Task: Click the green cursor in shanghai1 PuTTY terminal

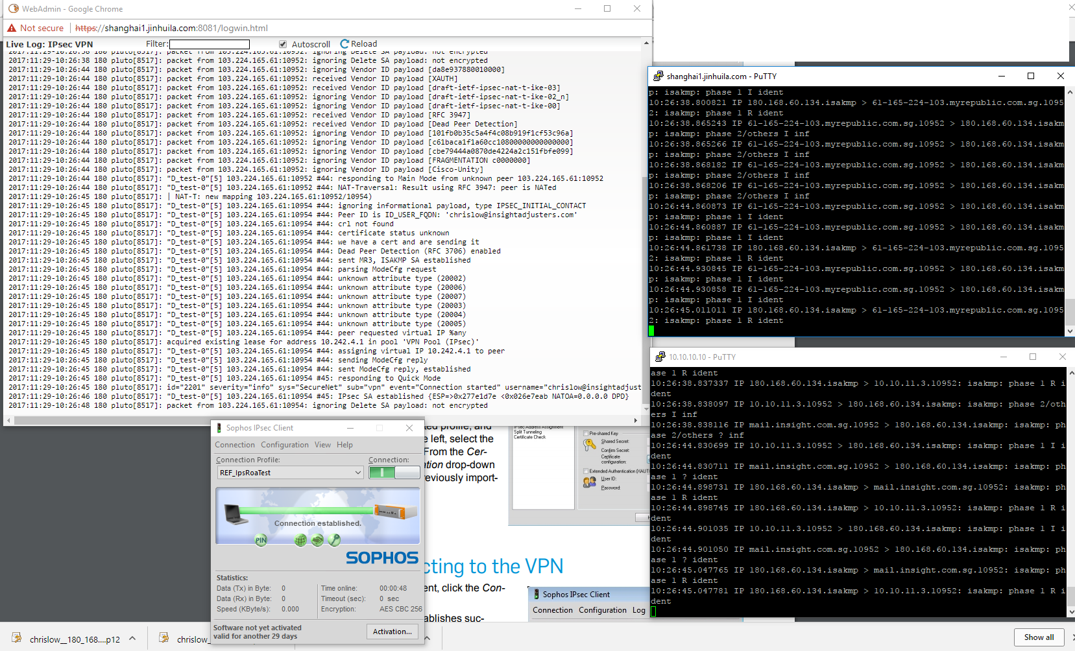Action: 651,331
